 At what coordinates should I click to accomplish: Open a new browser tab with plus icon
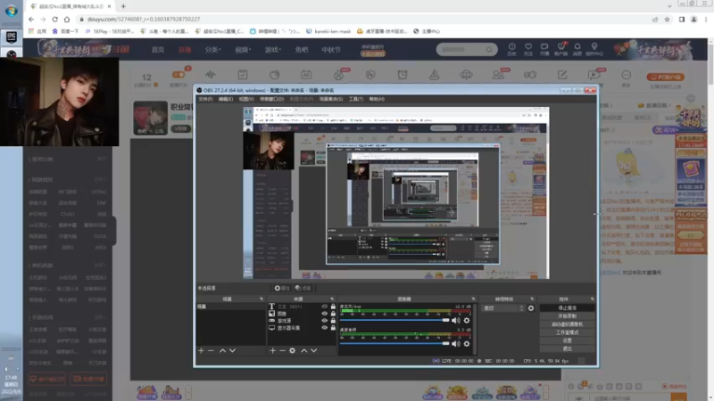pyautogui.click(x=123, y=6)
